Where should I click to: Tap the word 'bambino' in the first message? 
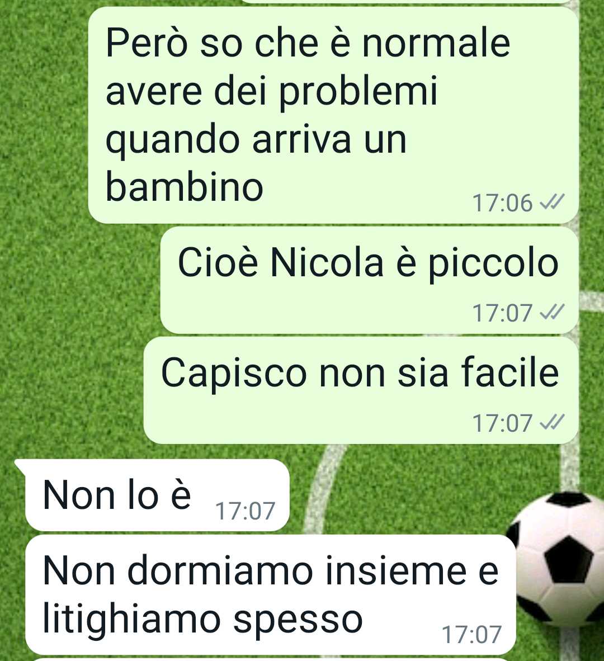click(185, 187)
